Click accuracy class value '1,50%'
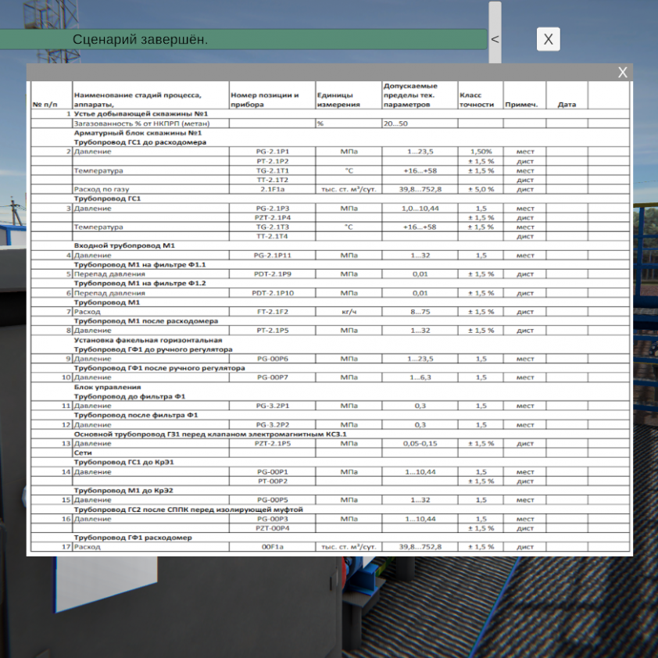This screenshot has height=658, width=658. click(481, 152)
